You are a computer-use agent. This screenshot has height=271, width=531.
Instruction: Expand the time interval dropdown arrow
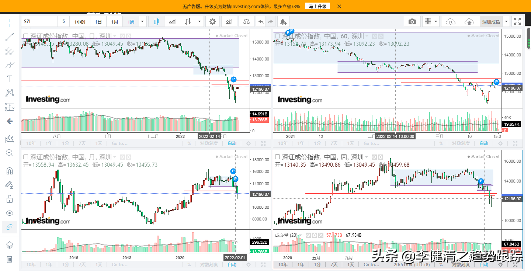(x=142, y=22)
